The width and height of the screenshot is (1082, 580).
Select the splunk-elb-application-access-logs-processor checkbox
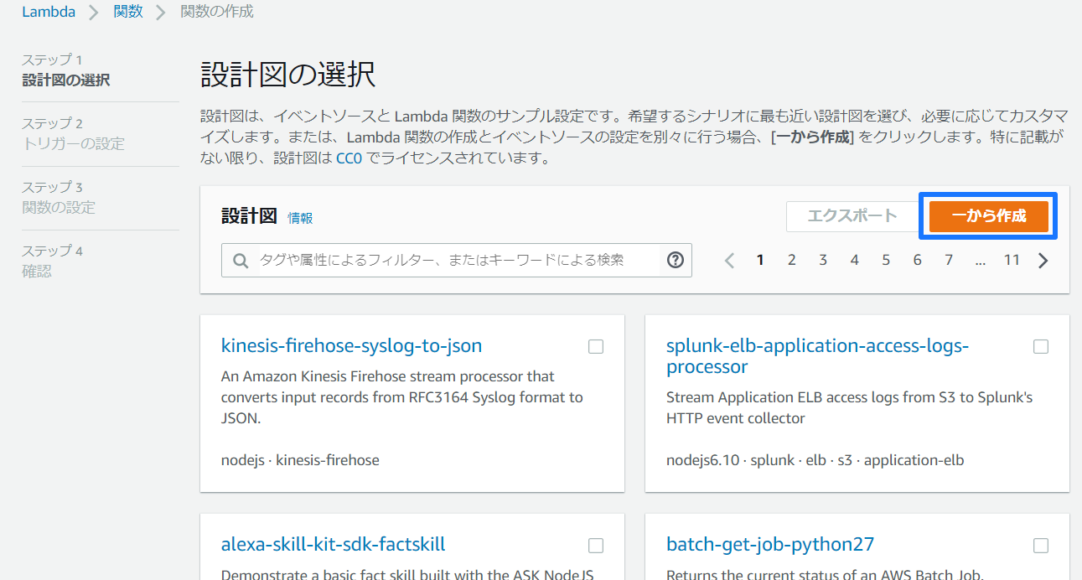pyautogui.click(x=1041, y=346)
